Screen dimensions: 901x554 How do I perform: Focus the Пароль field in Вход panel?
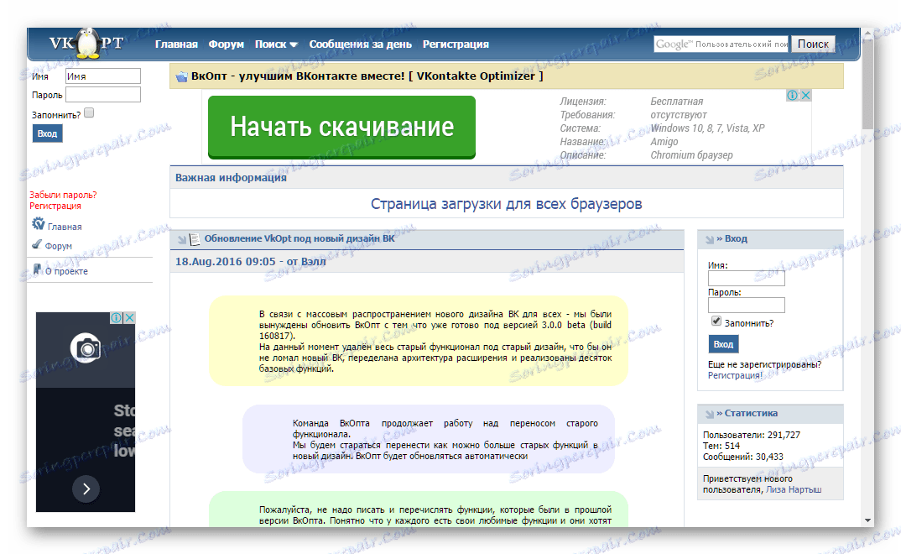pyautogui.click(x=747, y=306)
